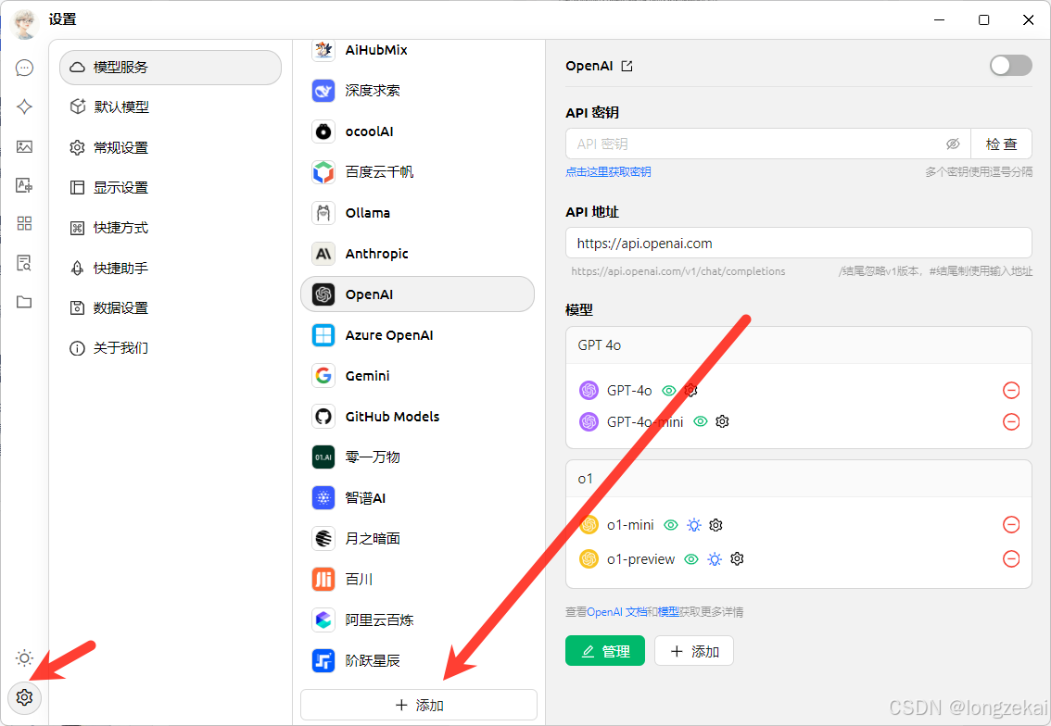
Task: Open the 点击这里获取密钥 link
Action: point(608,172)
